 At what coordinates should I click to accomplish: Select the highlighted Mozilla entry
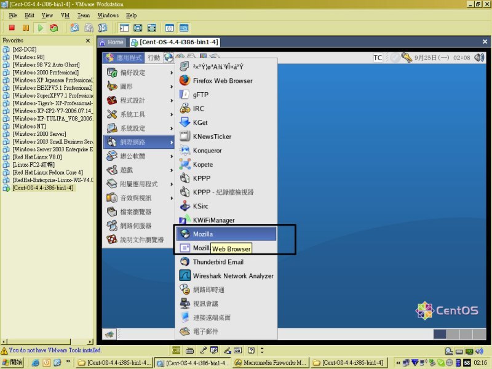(x=226, y=234)
